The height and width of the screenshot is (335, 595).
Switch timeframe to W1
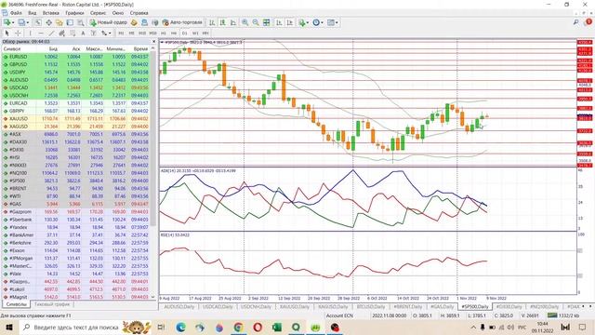195,33
